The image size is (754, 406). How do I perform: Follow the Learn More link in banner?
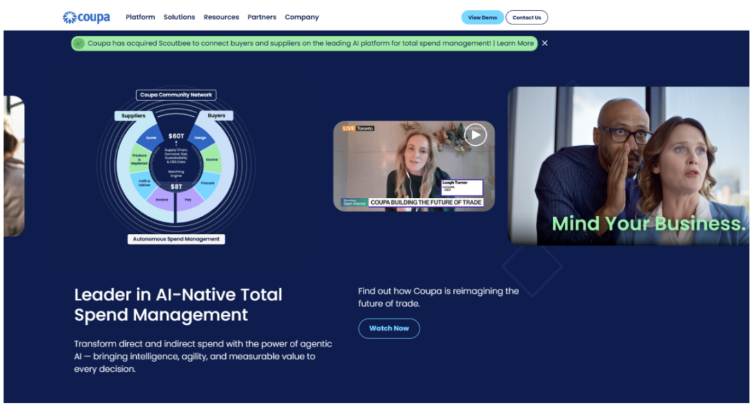[x=515, y=43]
